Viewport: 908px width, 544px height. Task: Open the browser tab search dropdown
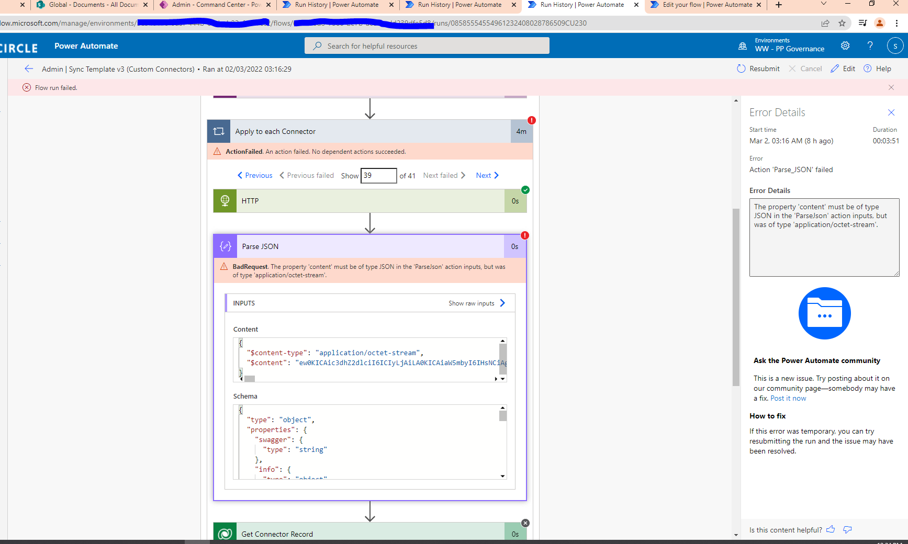pos(823,5)
